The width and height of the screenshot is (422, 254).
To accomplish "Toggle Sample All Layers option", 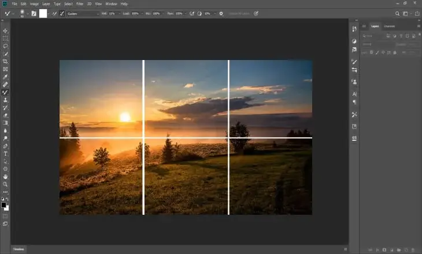I will click(x=239, y=13).
